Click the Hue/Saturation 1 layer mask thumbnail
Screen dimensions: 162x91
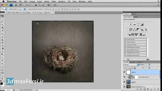pos(136,77)
